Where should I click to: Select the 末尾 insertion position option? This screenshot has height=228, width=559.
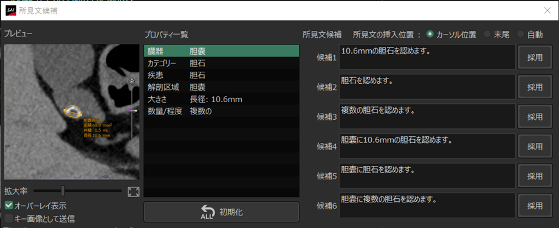point(487,34)
